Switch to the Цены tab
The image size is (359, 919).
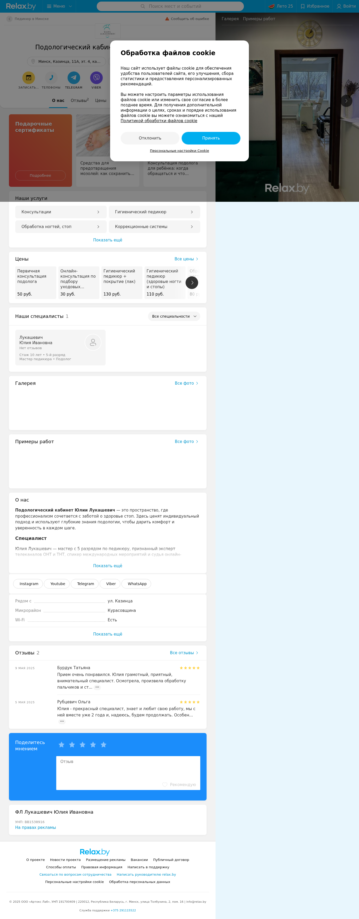coord(101,101)
